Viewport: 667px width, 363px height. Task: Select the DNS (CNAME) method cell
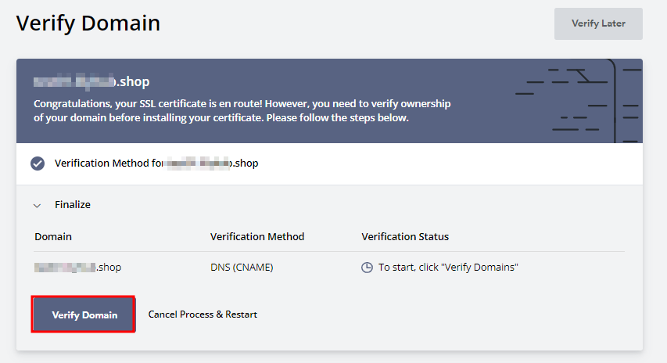tap(242, 268)
